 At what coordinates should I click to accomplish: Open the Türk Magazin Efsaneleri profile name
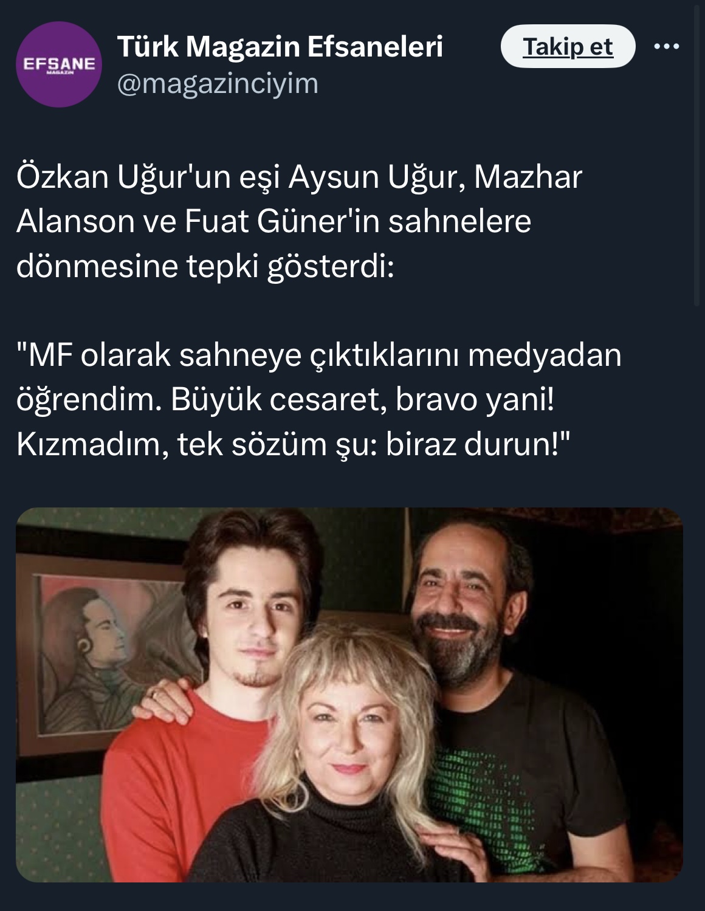(280, 46)
